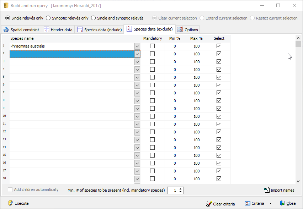Click the Min % value in row 5

[175, 77]
